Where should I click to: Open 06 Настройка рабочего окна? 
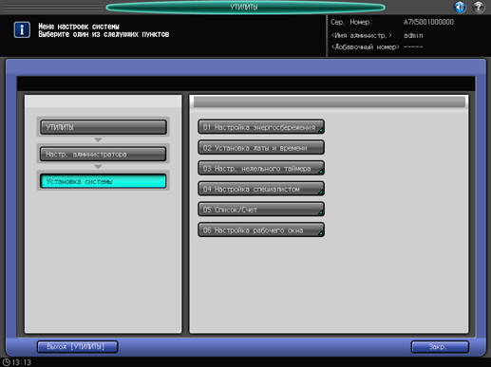(x=261, y=230)
